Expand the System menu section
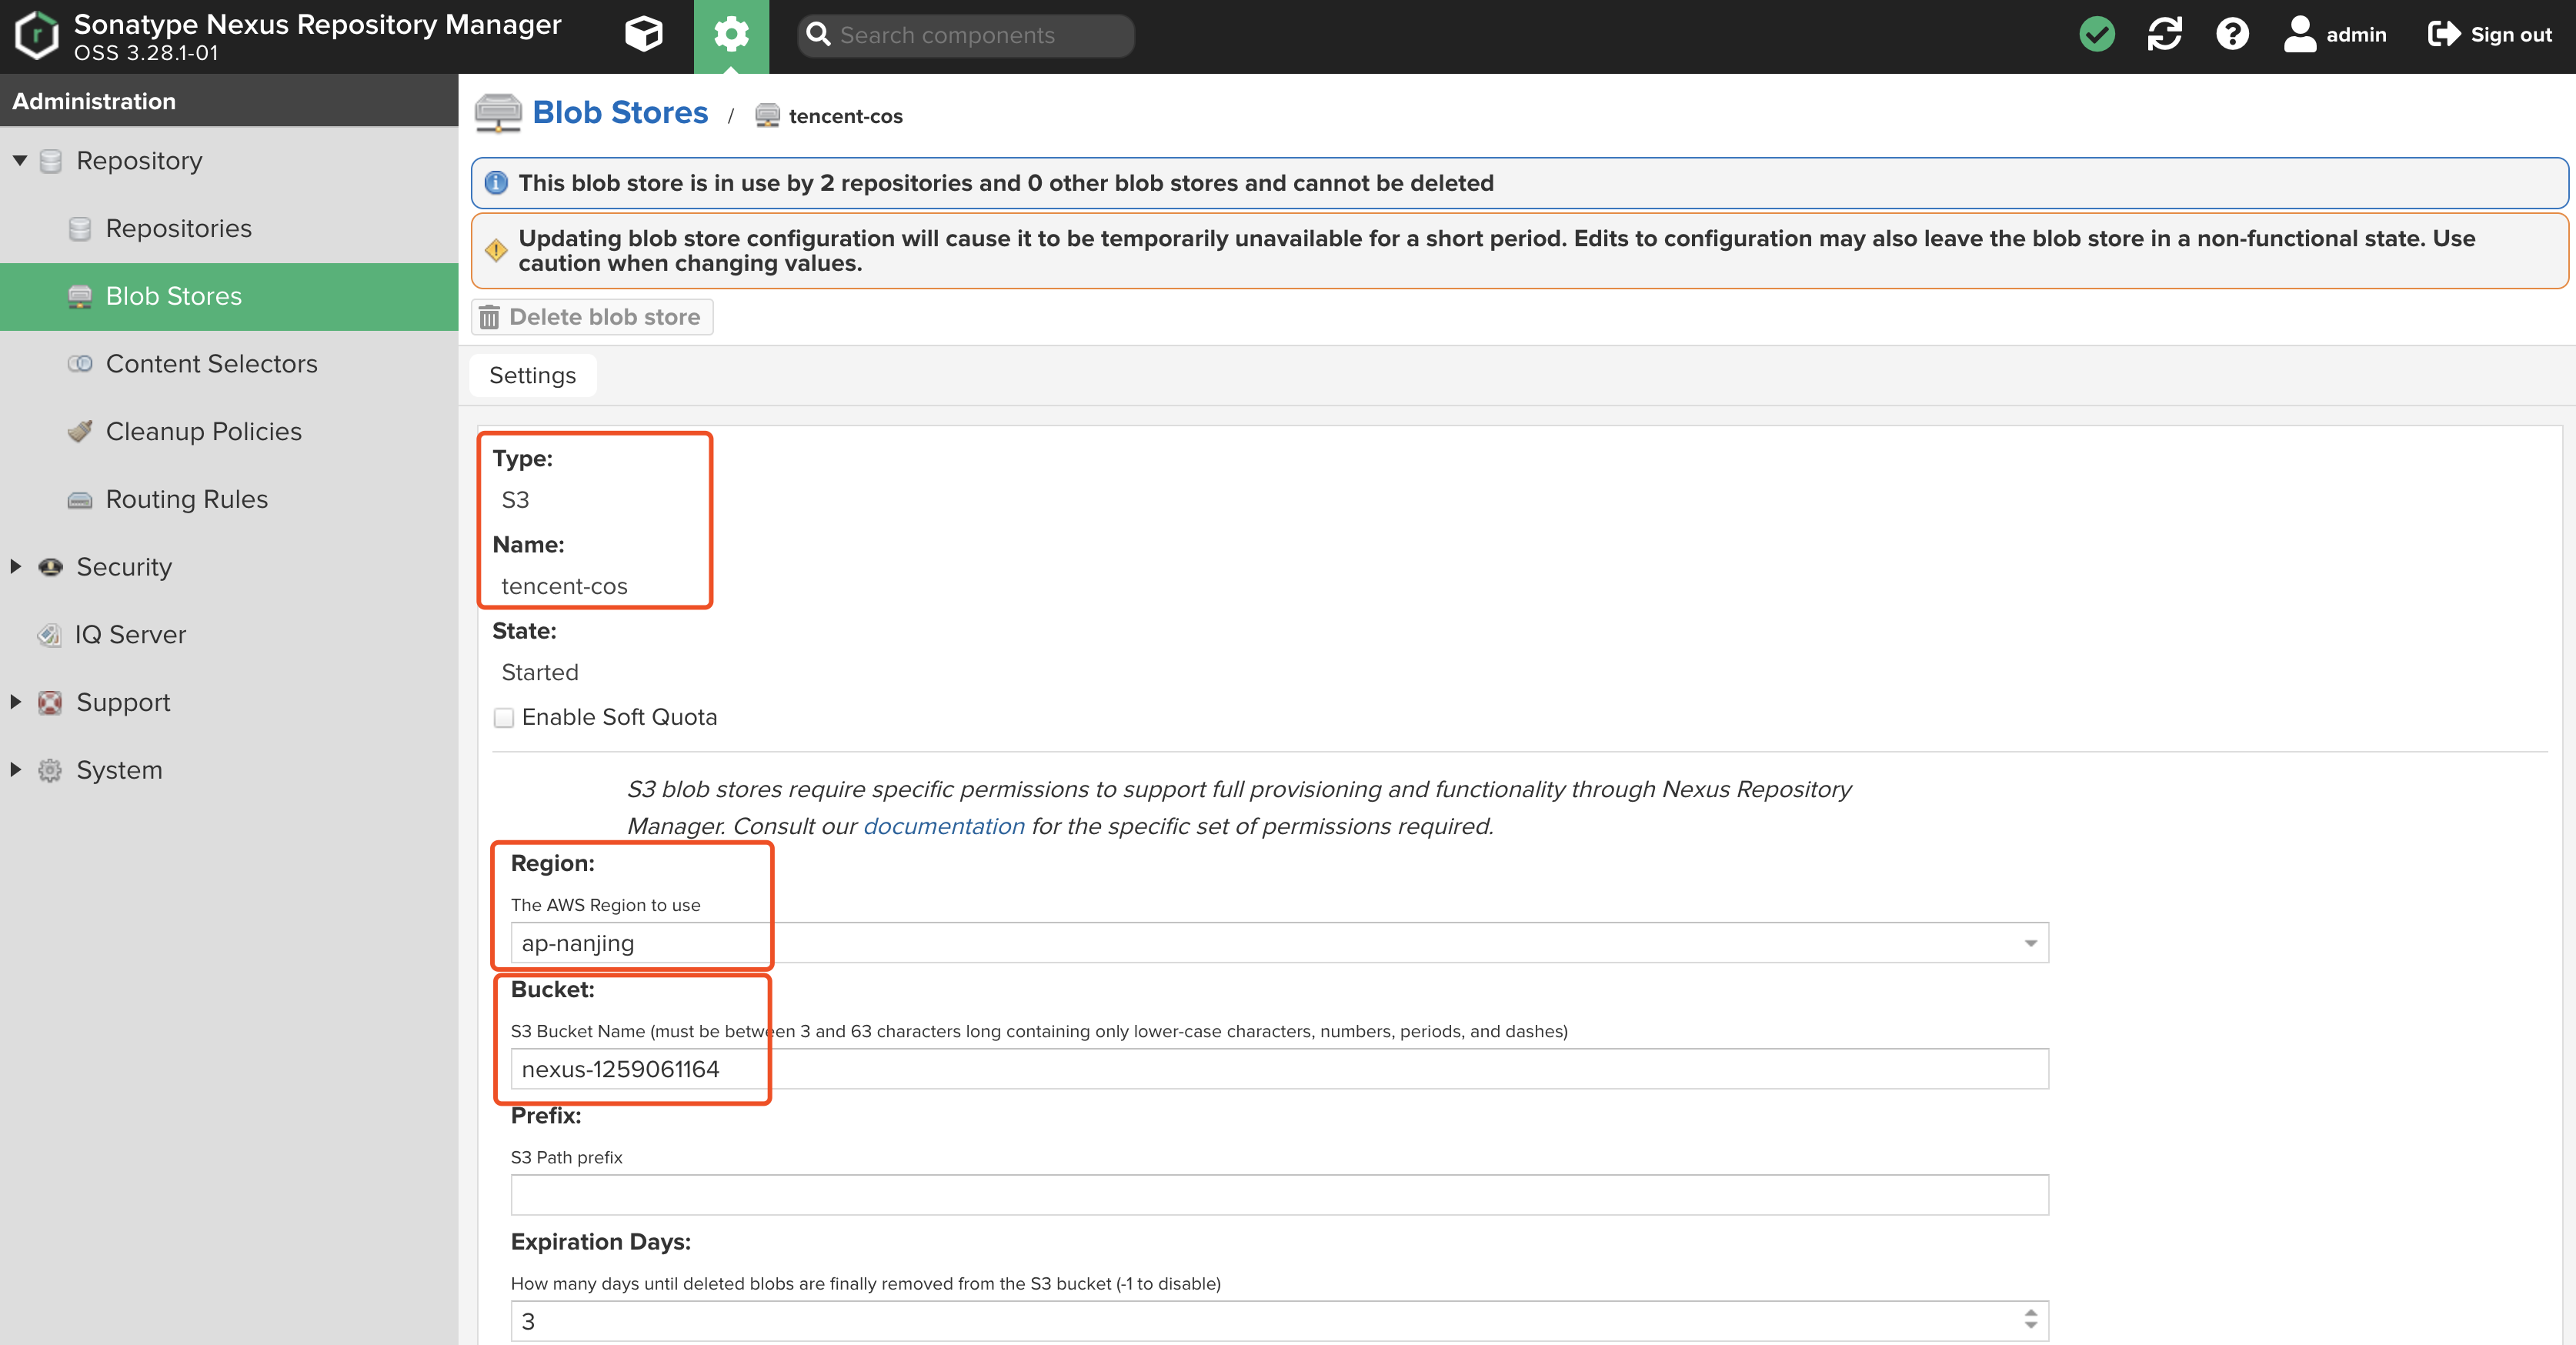The image size is (2576, 1345). coord(119,769)
